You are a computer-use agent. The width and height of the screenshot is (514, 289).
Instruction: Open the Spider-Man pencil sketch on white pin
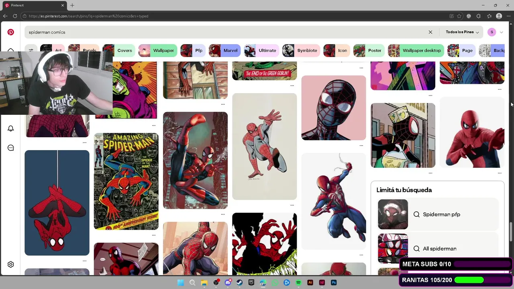[265, 147]
